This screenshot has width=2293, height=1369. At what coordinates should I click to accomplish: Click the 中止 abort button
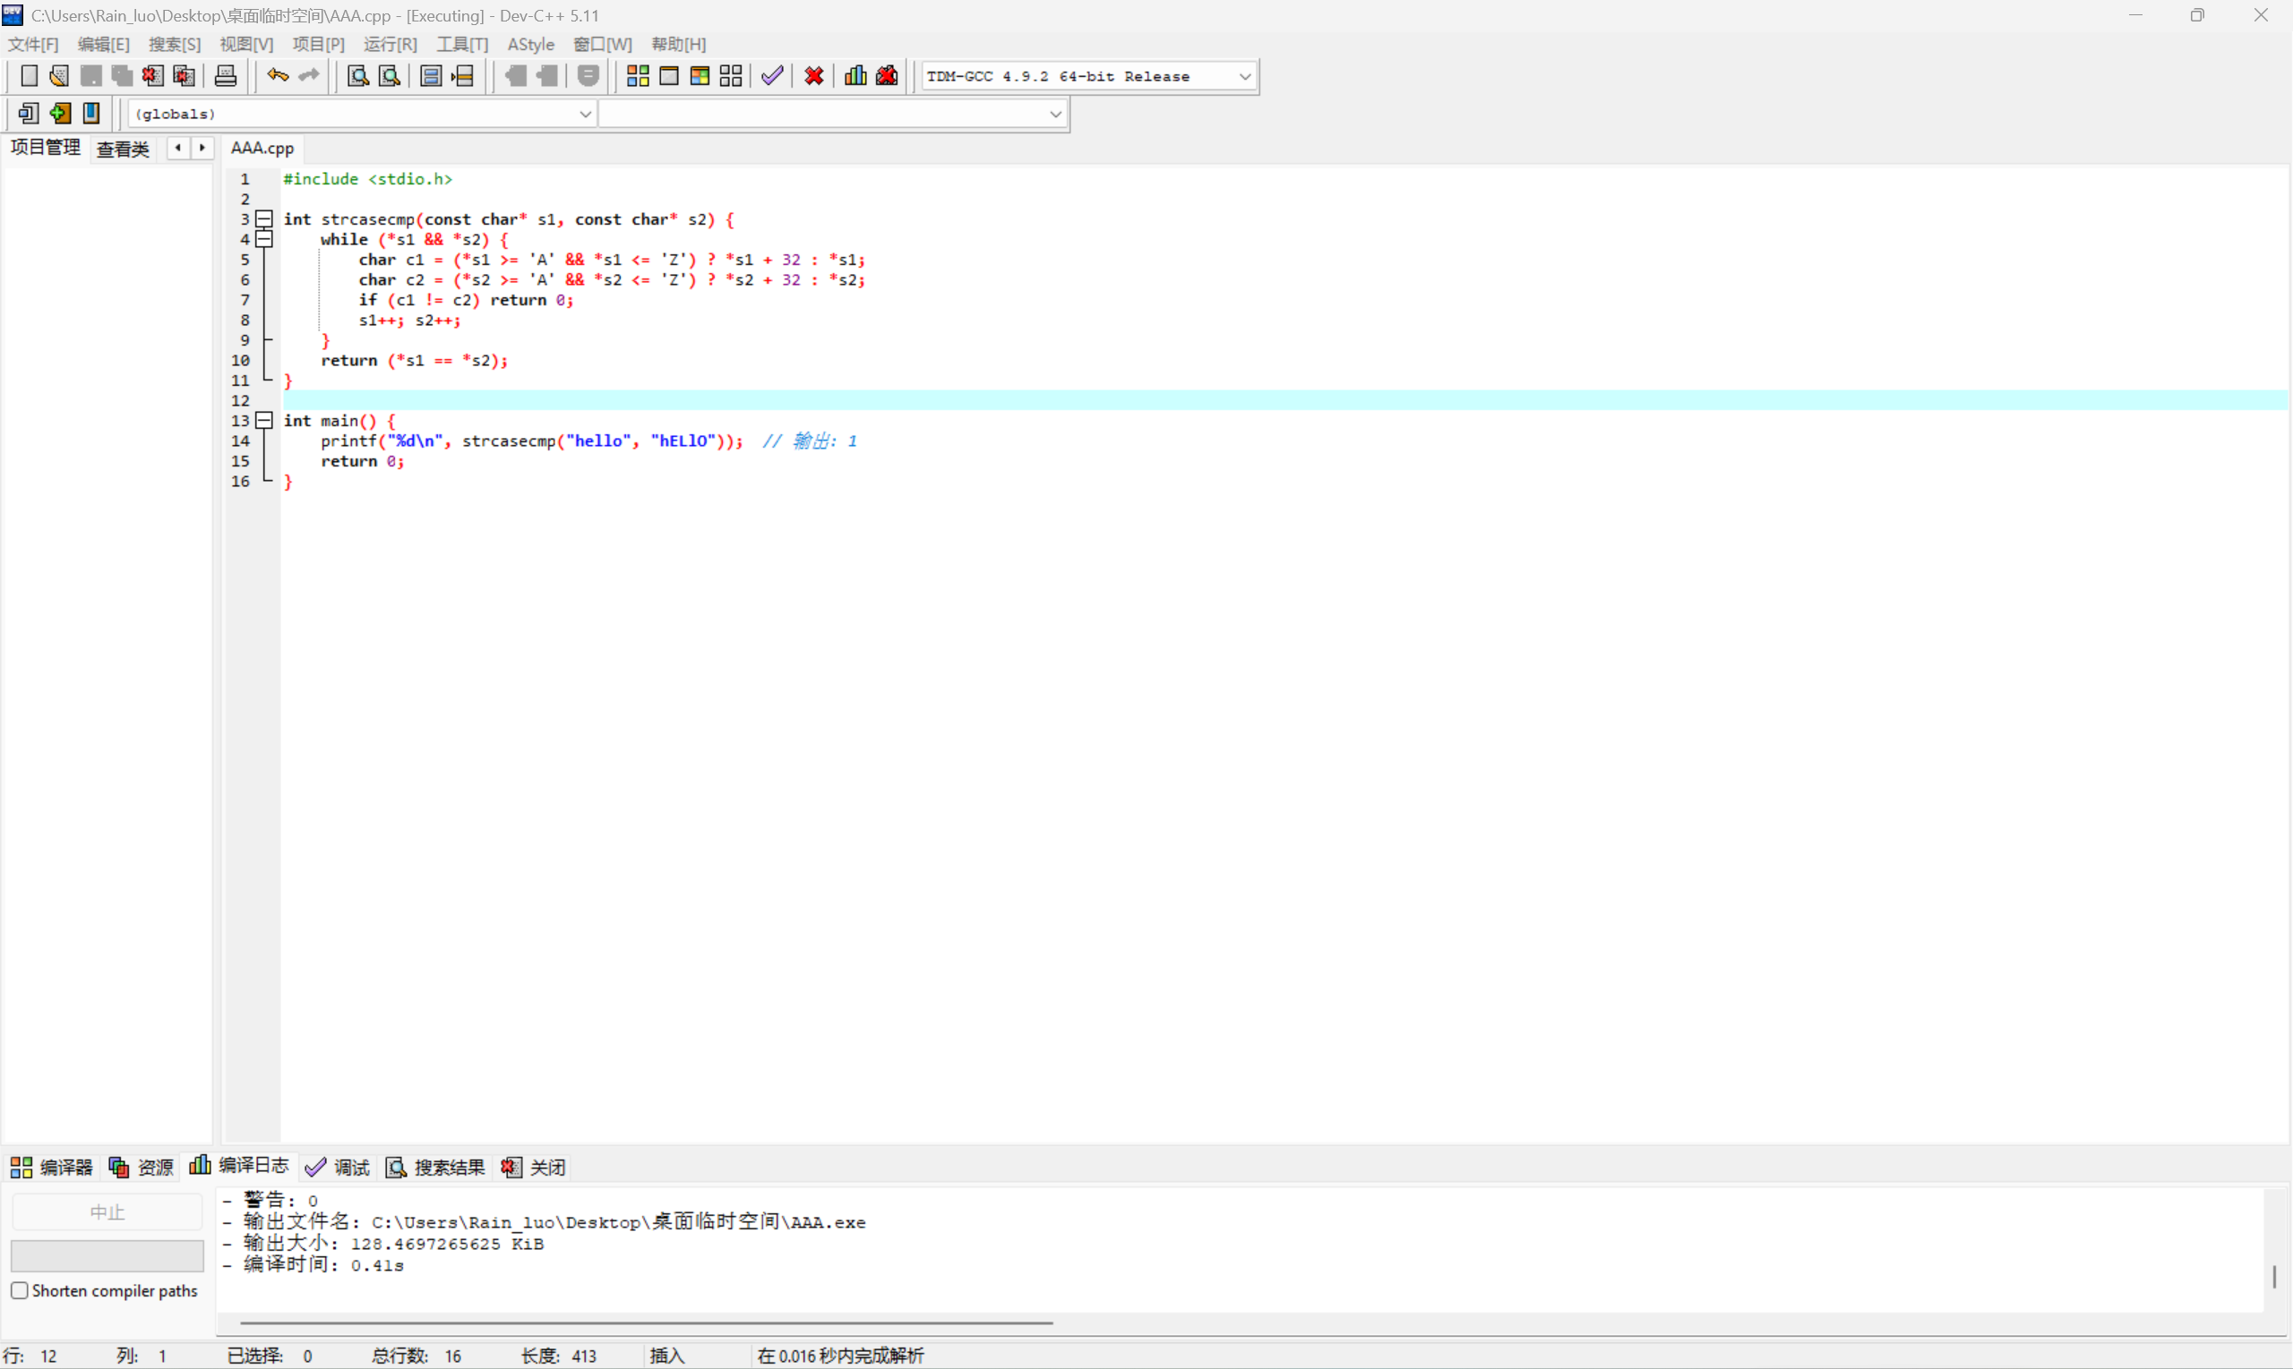pyautogui.click(x=107, y=1212)
